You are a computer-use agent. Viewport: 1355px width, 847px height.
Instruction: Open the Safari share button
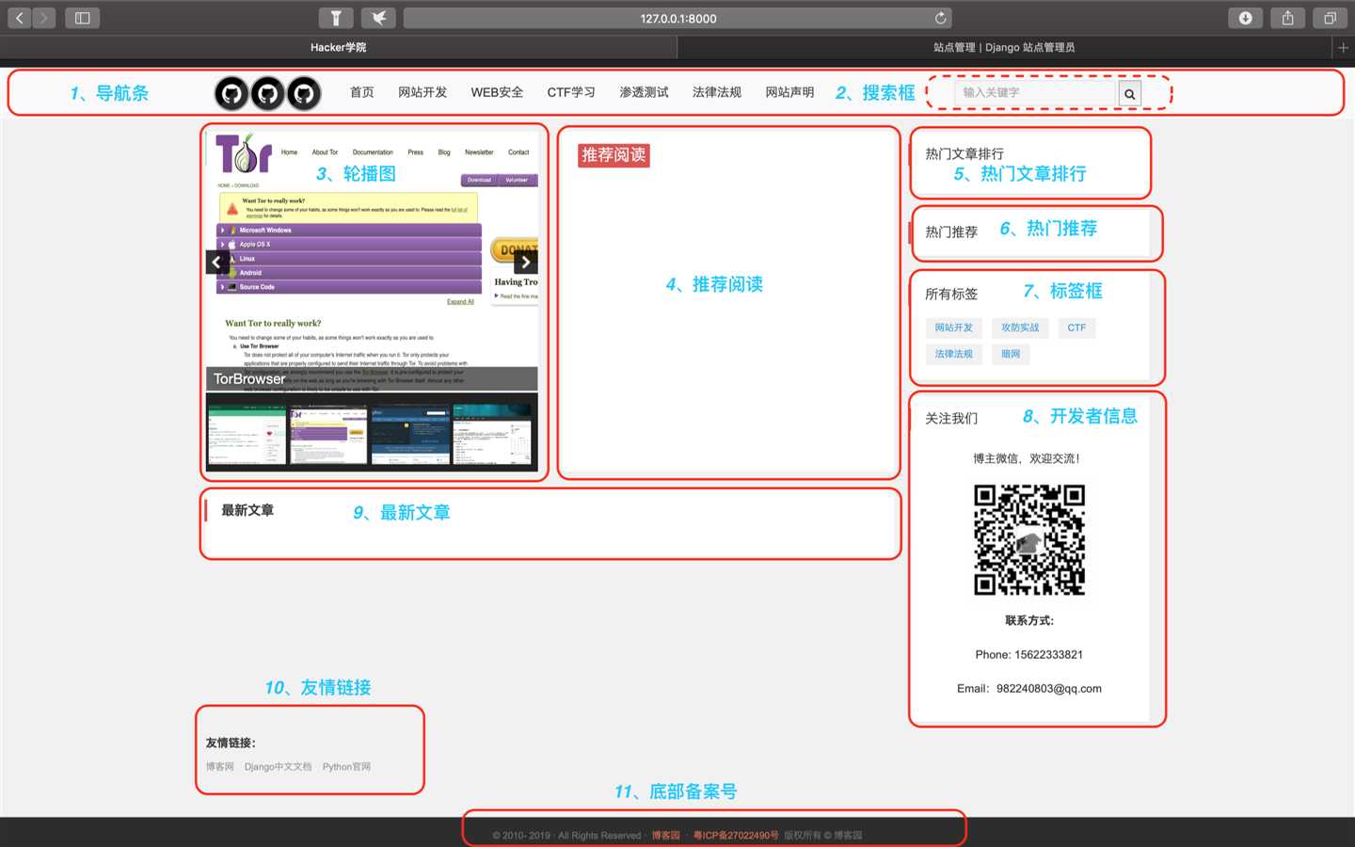pos(1287,18)
